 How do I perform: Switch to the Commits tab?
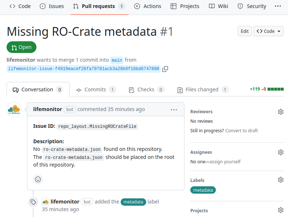tap(96, 90)
